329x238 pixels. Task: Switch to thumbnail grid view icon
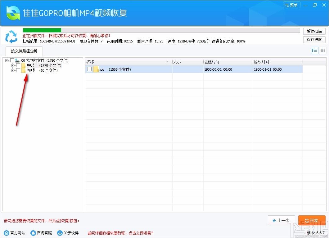click(x=323, y=51)
